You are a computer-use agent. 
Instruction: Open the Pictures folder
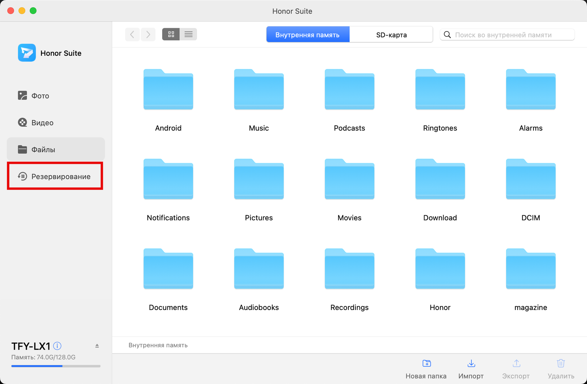(x=259, y=179)
